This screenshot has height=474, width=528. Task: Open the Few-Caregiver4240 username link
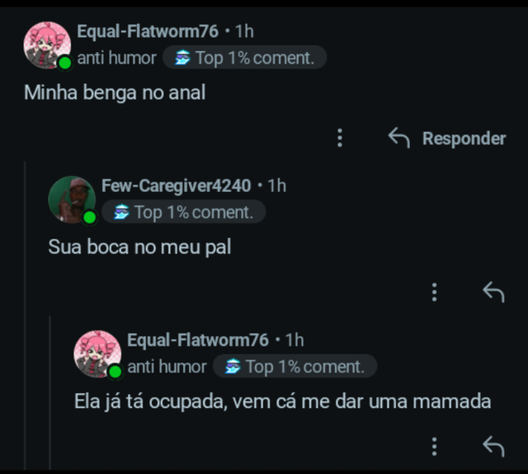click(x=176, y=185)
